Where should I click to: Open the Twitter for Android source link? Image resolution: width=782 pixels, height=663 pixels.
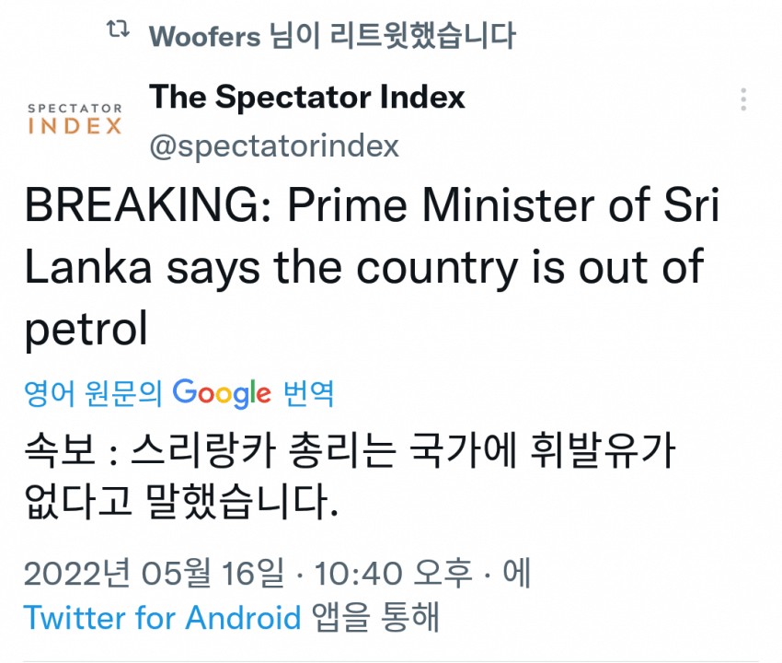162,616
